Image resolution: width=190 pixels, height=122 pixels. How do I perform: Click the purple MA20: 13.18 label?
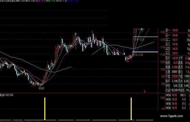40,1
